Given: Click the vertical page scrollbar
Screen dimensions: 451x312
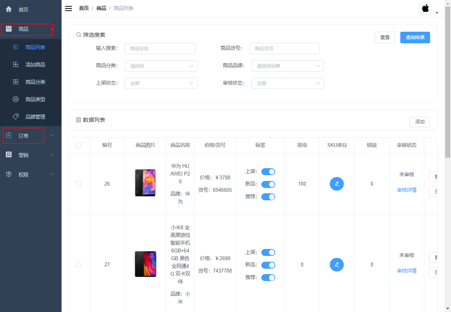Looking at the screenshot, I should (x=448, y=82).
